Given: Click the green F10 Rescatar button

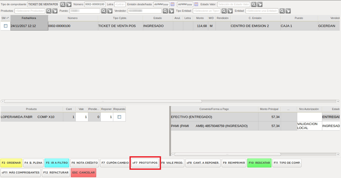Looking at the screenshot, I should [259, 163].
